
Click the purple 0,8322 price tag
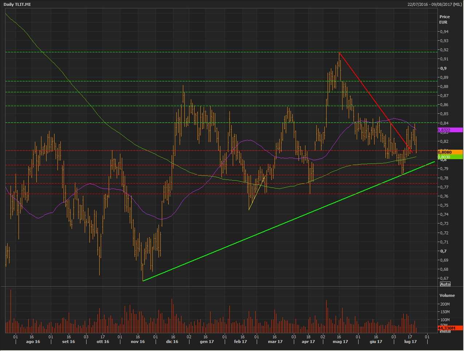click(450, 130)
